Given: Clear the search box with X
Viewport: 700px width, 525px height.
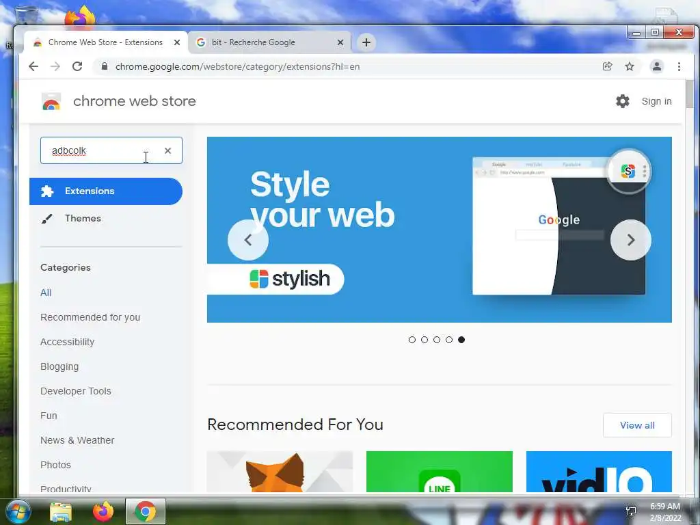Looking at the screenshot, I should coord(168,151).
